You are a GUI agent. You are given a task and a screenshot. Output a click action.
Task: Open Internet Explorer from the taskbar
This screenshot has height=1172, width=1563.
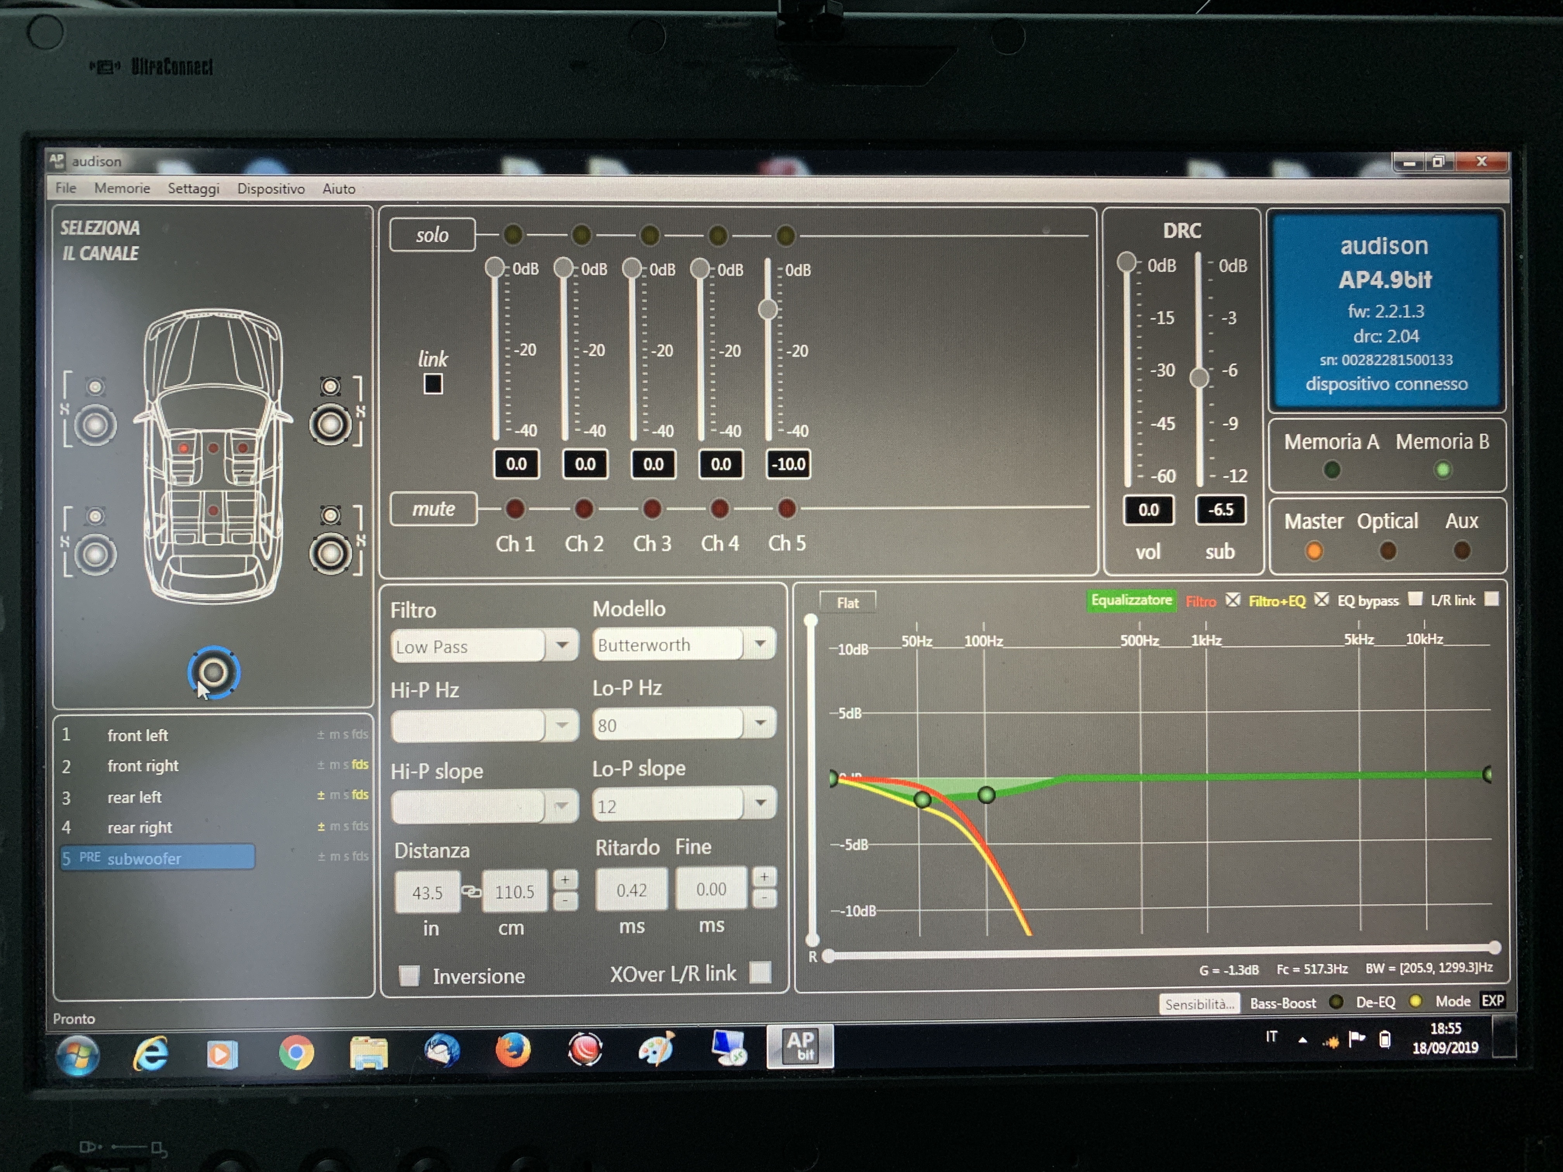tap(150, 1054)
